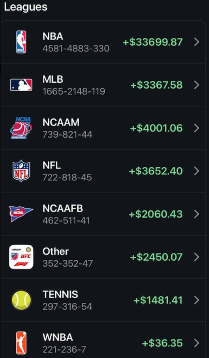Viewport: 209px width, 358px height.
Task: Click the WNBA league logo
Action: [22, 342]
